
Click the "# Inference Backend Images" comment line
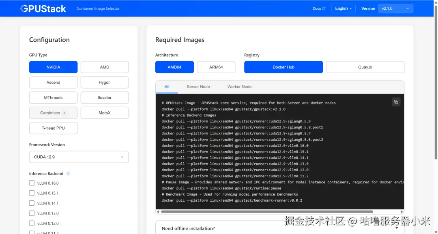click(189, 115)
